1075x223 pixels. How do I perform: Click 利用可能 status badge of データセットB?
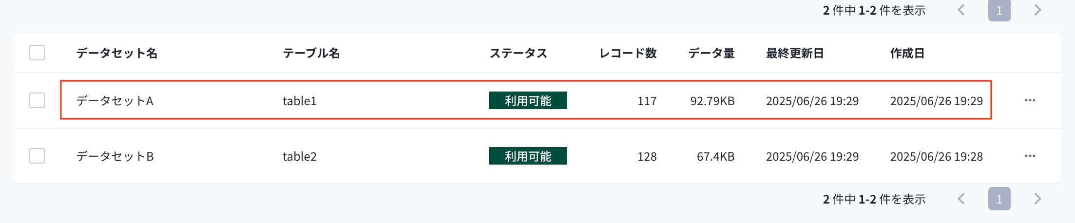(528, 156)
